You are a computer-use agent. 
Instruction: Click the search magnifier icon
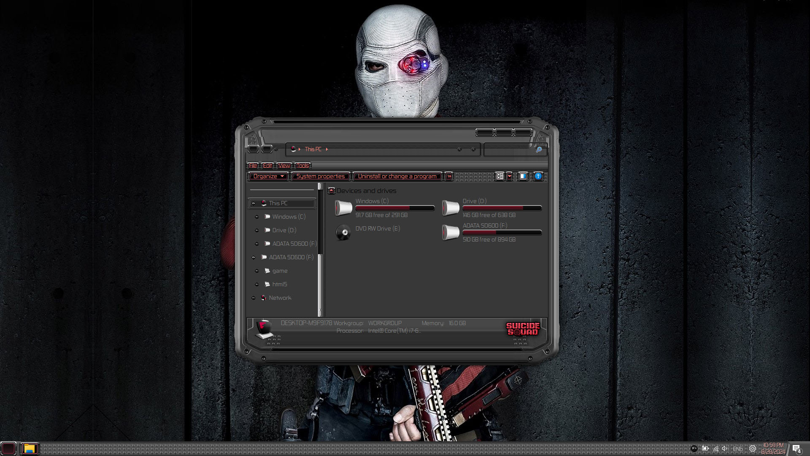[539, 149]
